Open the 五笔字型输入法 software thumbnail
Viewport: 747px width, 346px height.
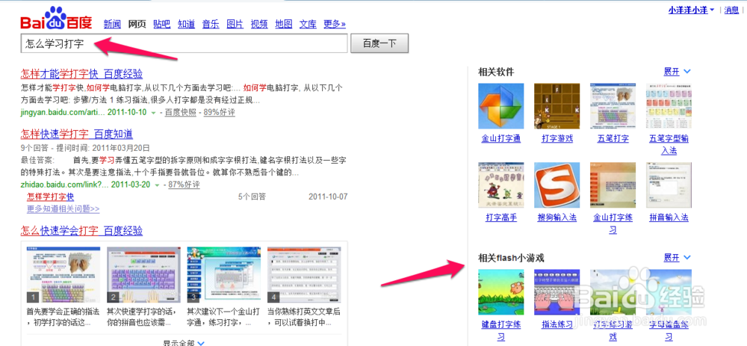tap(669, 106)
